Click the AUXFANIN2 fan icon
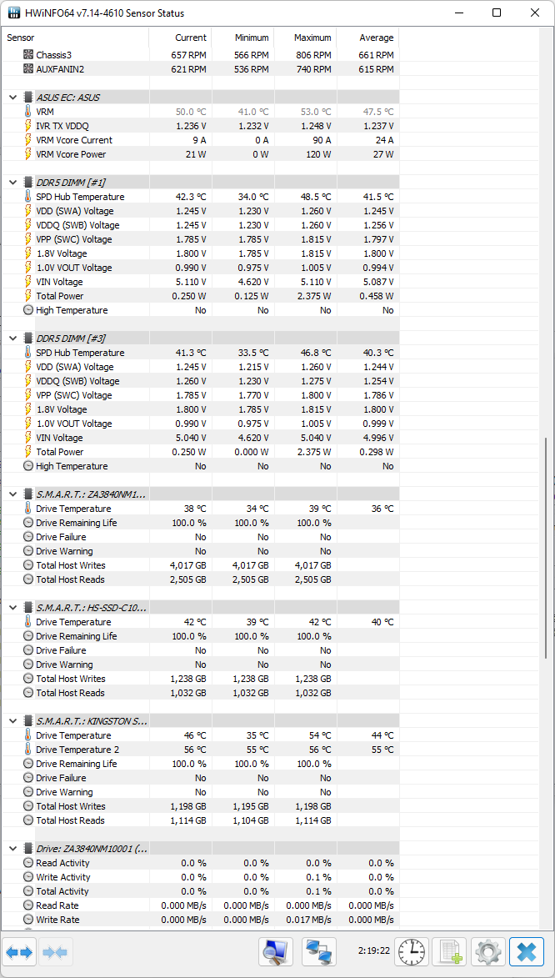 click(x=28, y=69)
